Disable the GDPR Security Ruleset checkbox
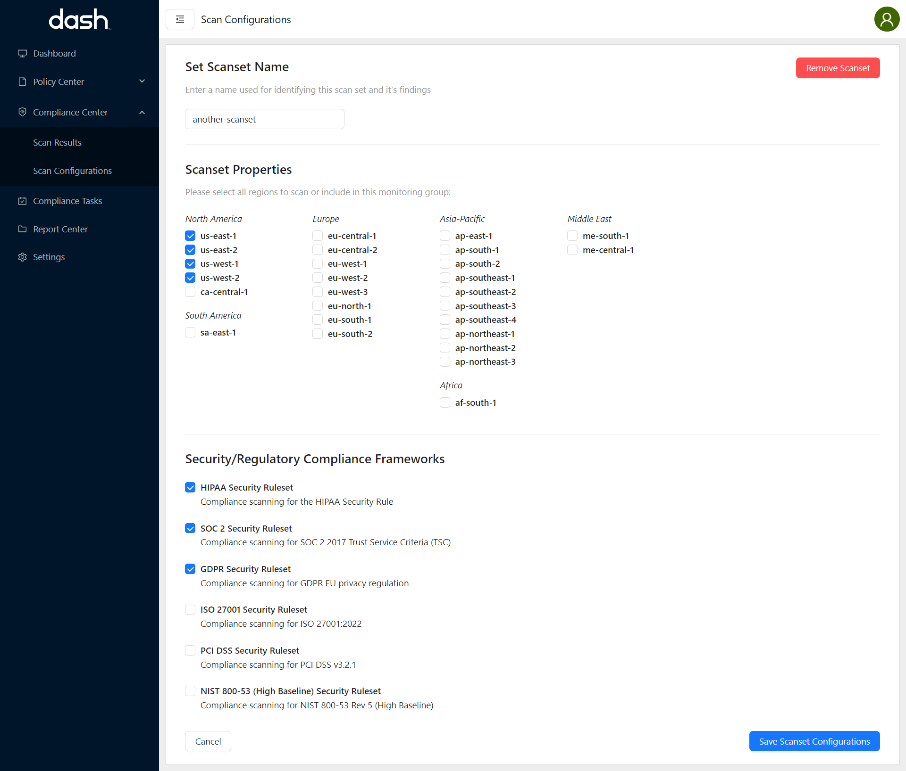 click(190, 569)
